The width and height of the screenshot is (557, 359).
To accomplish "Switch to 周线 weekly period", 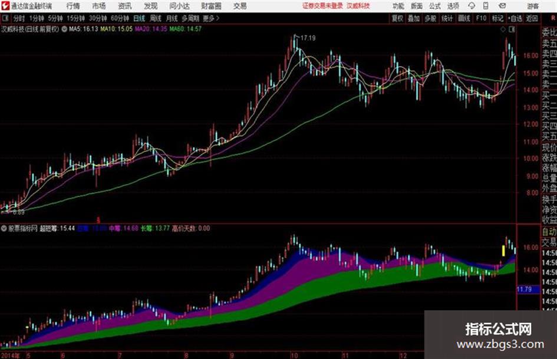I will click(x=156, y=18).
